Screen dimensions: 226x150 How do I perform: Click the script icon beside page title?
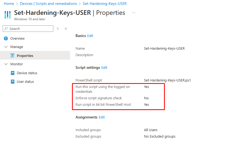coord(8,15)
